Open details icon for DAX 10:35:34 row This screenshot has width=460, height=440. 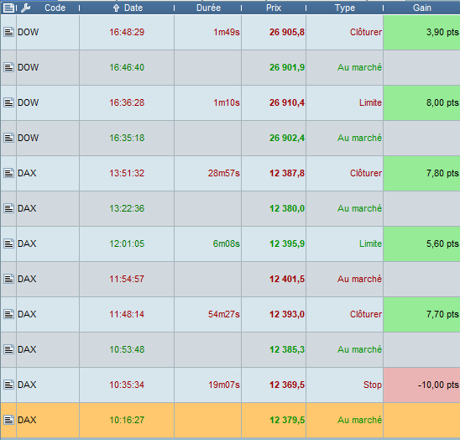tap(8, 385)
